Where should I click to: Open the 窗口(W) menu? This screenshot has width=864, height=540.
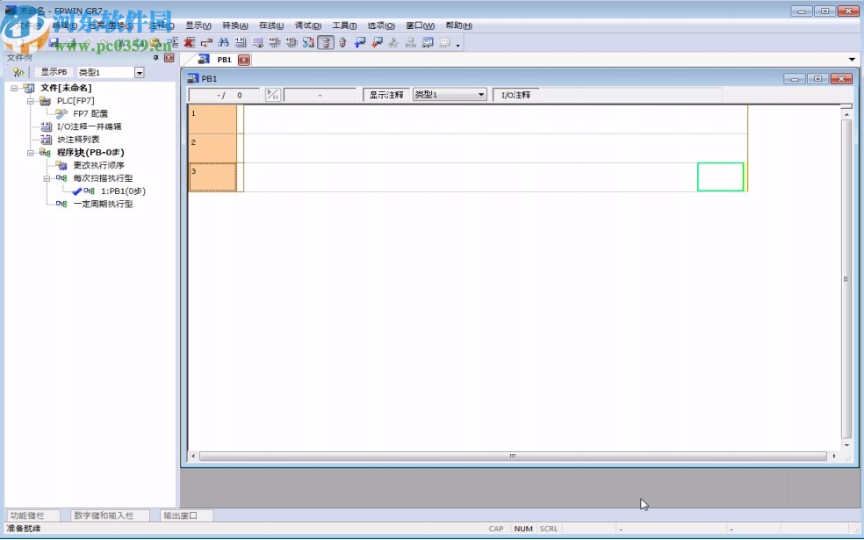tap(420, 25)
